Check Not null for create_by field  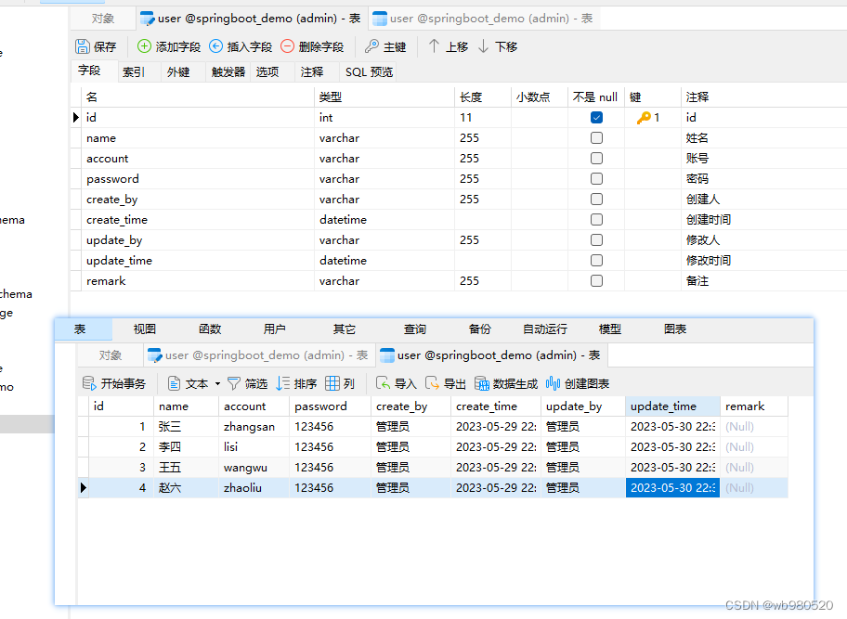pos(596,200)
